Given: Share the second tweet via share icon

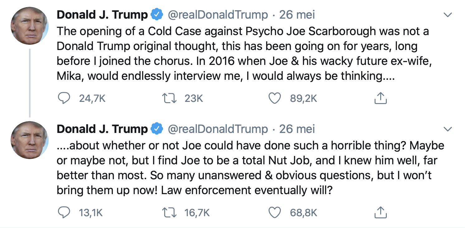Looking at the screenshot, I should tap(380, 213).
